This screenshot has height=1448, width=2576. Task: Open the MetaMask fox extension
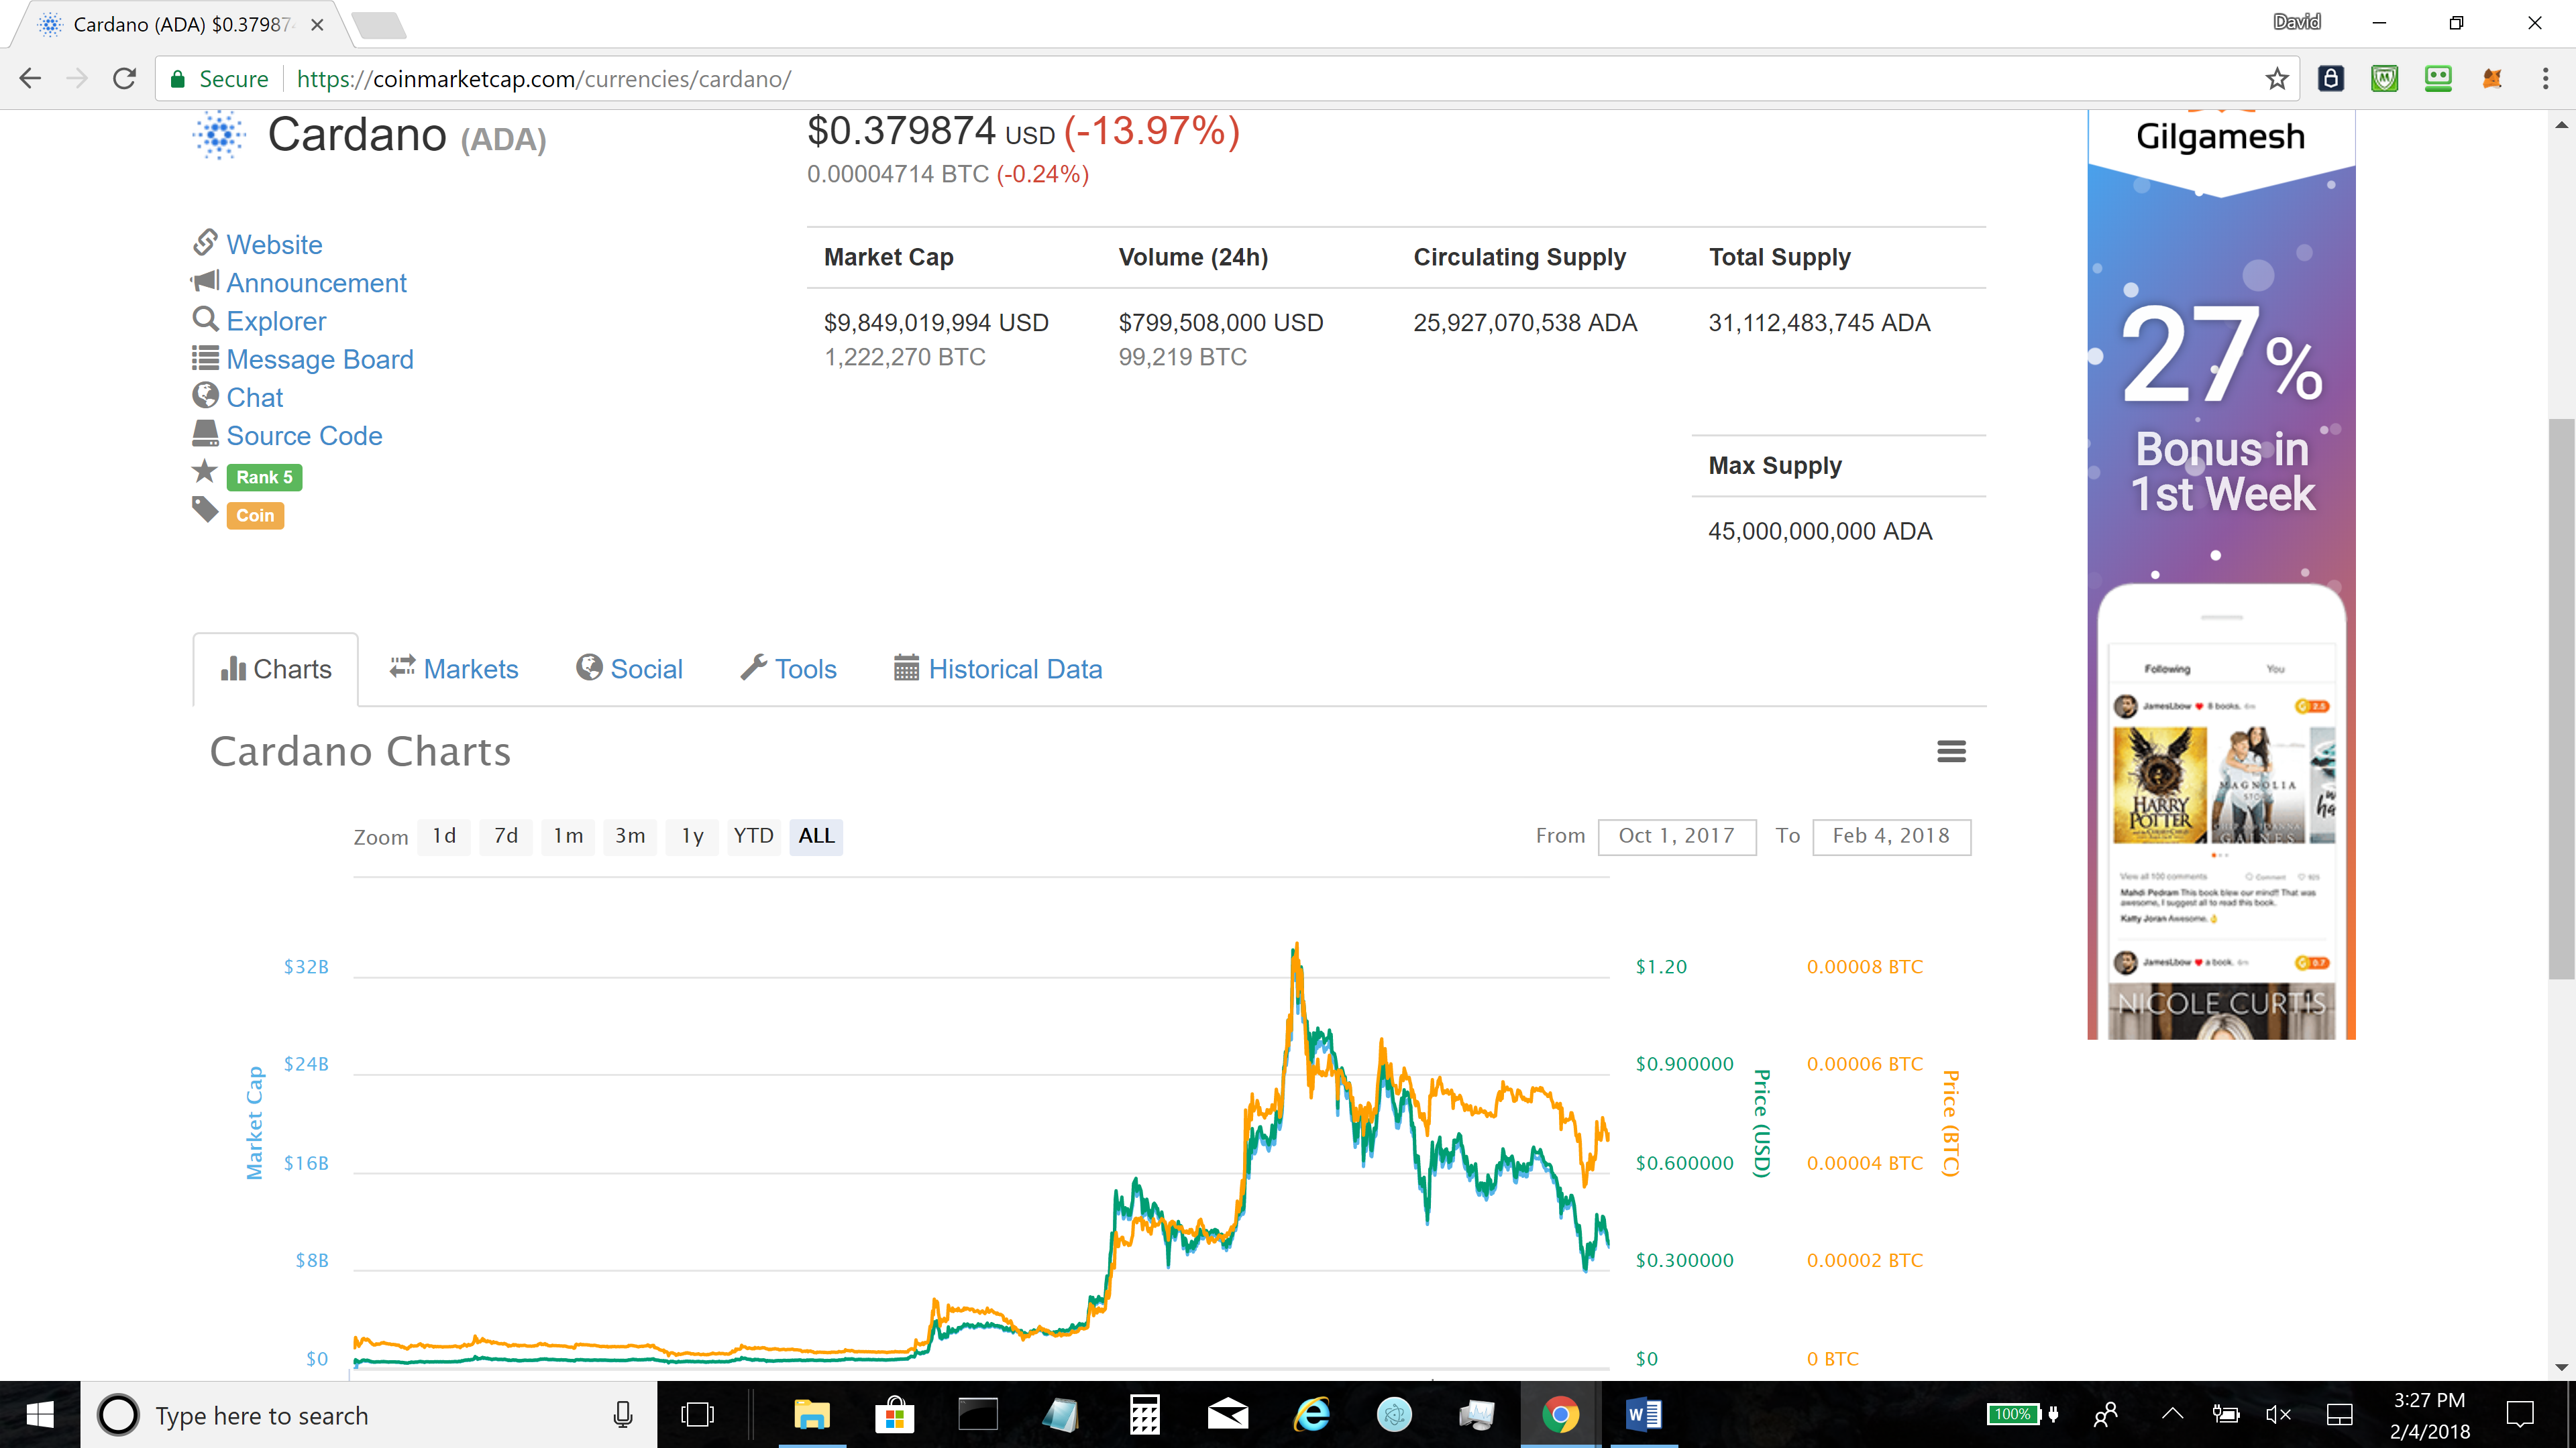click(2492, 79)
